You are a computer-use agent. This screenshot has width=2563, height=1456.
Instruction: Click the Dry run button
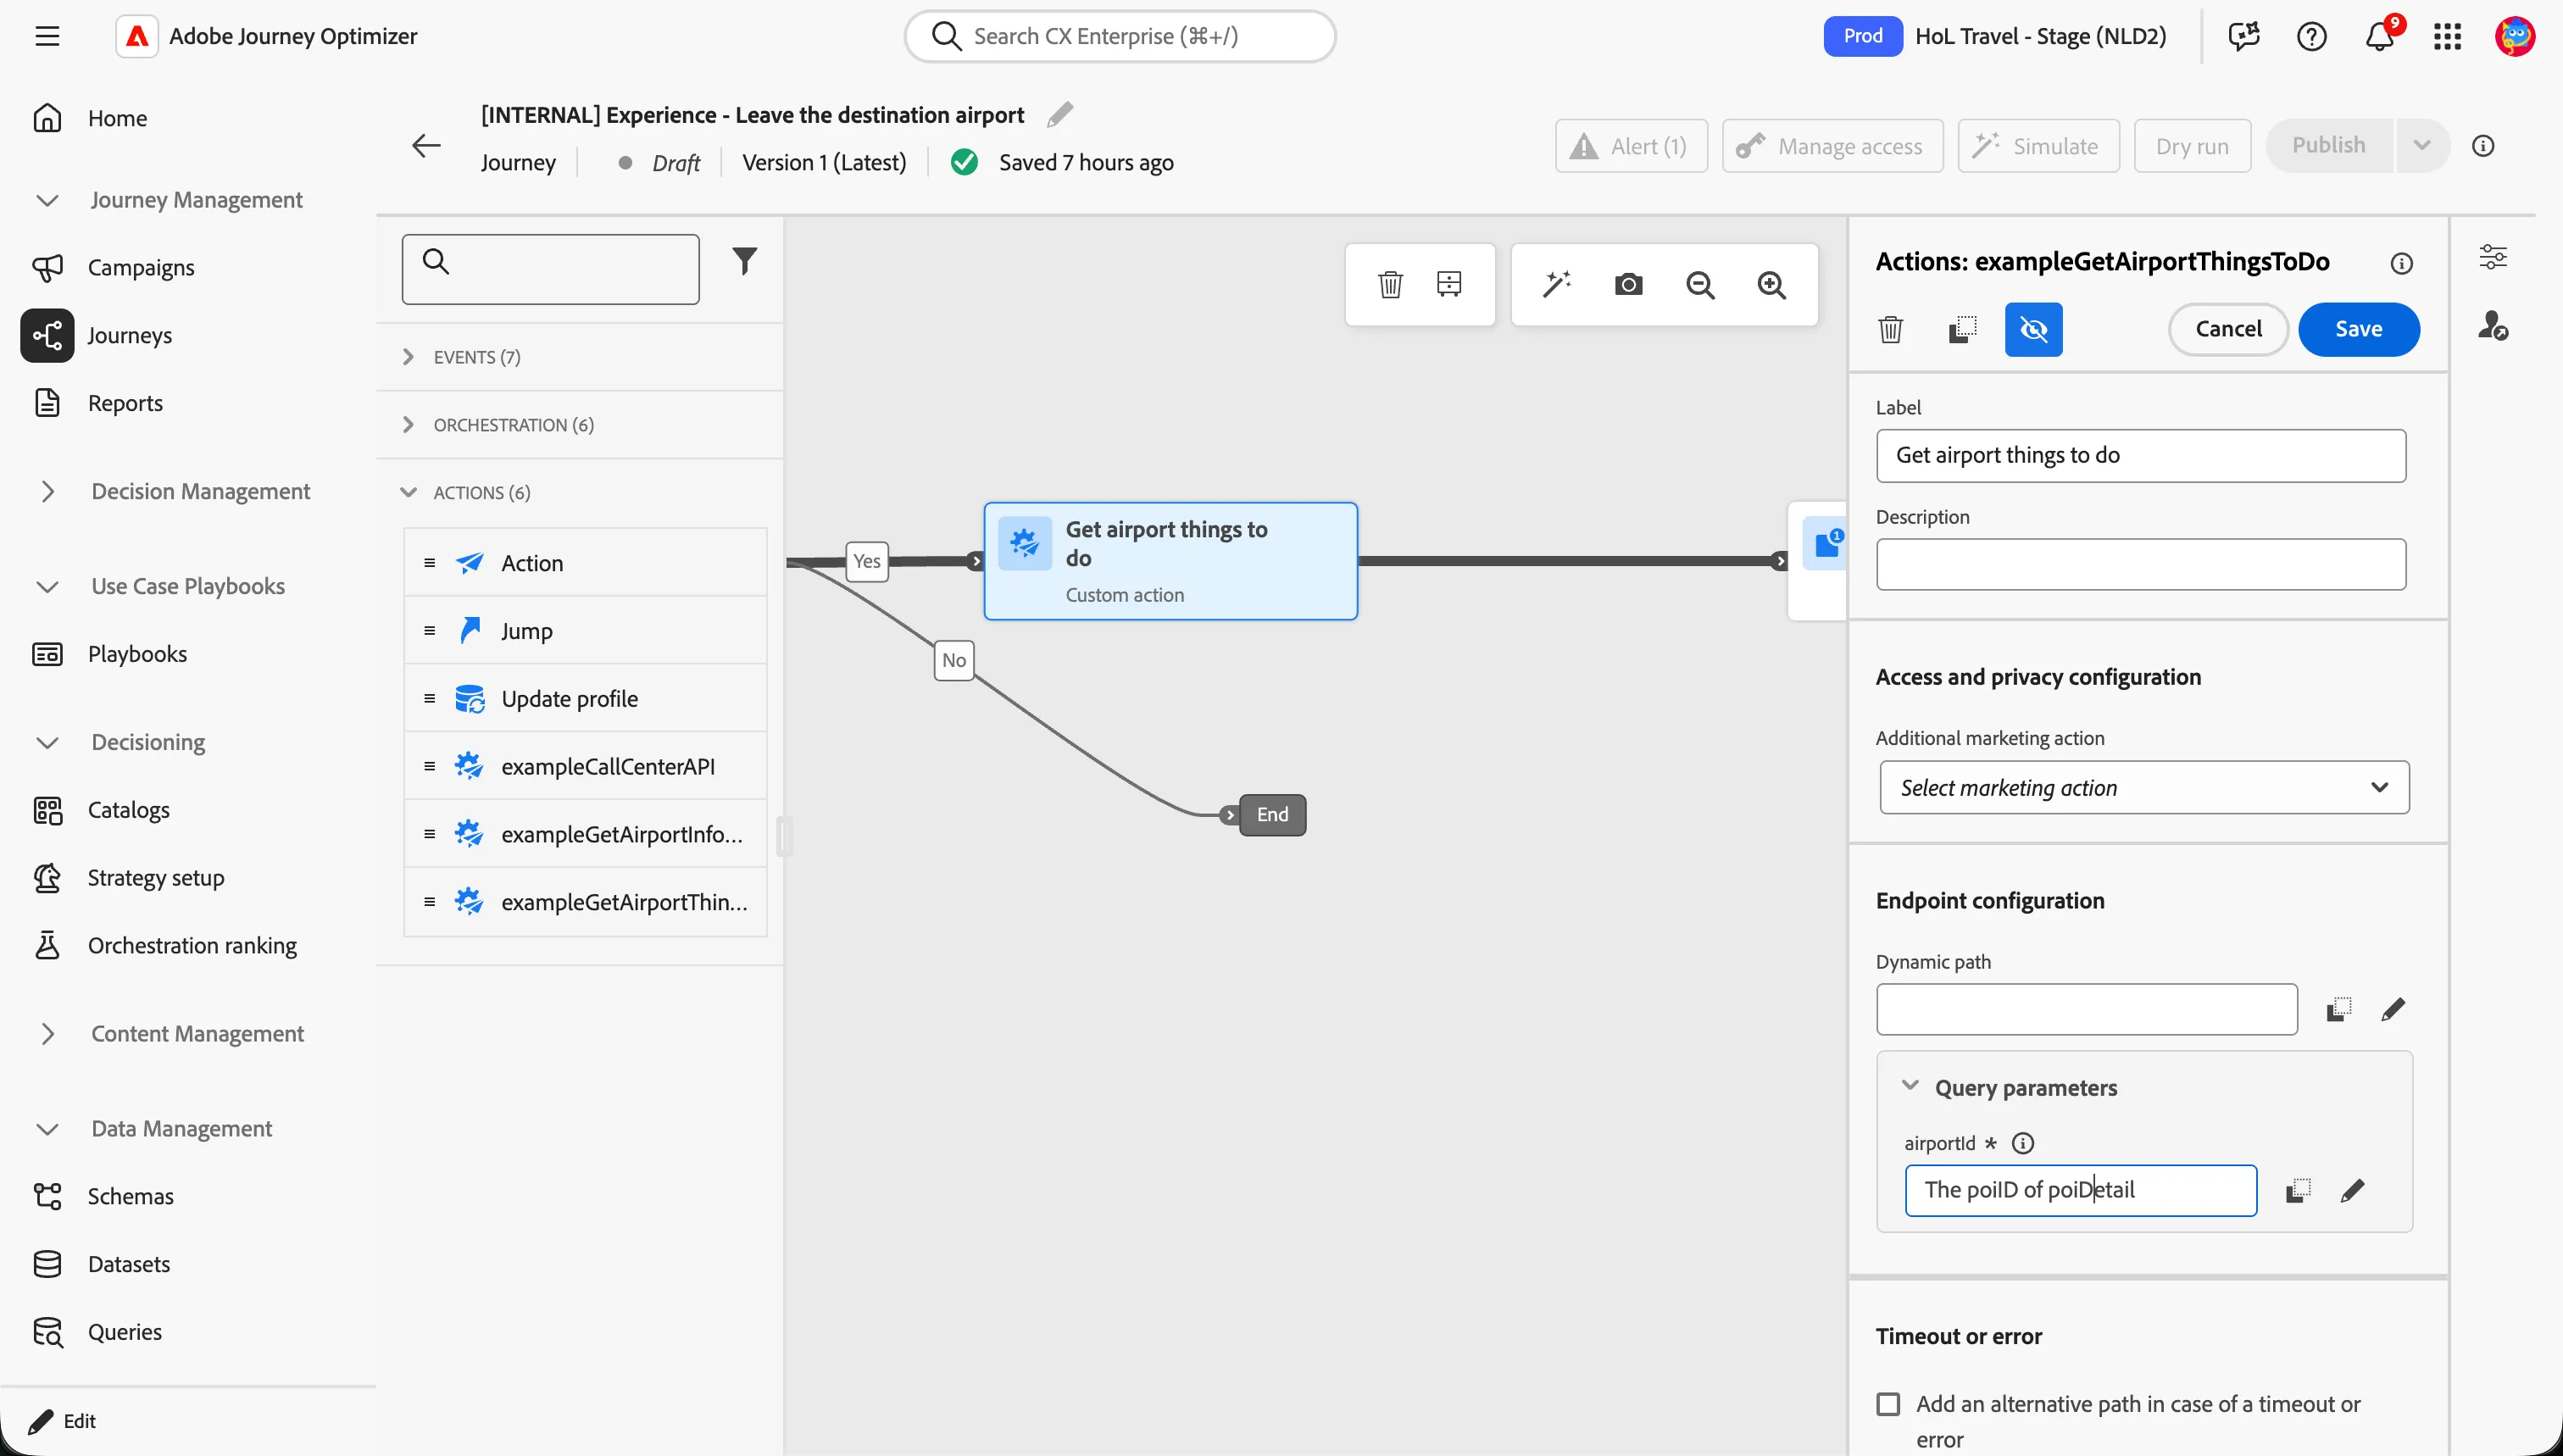(x=2191, y=146)
